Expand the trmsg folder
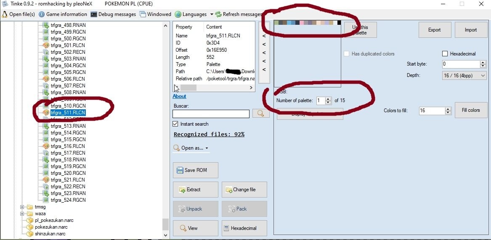 pos(22,207)
